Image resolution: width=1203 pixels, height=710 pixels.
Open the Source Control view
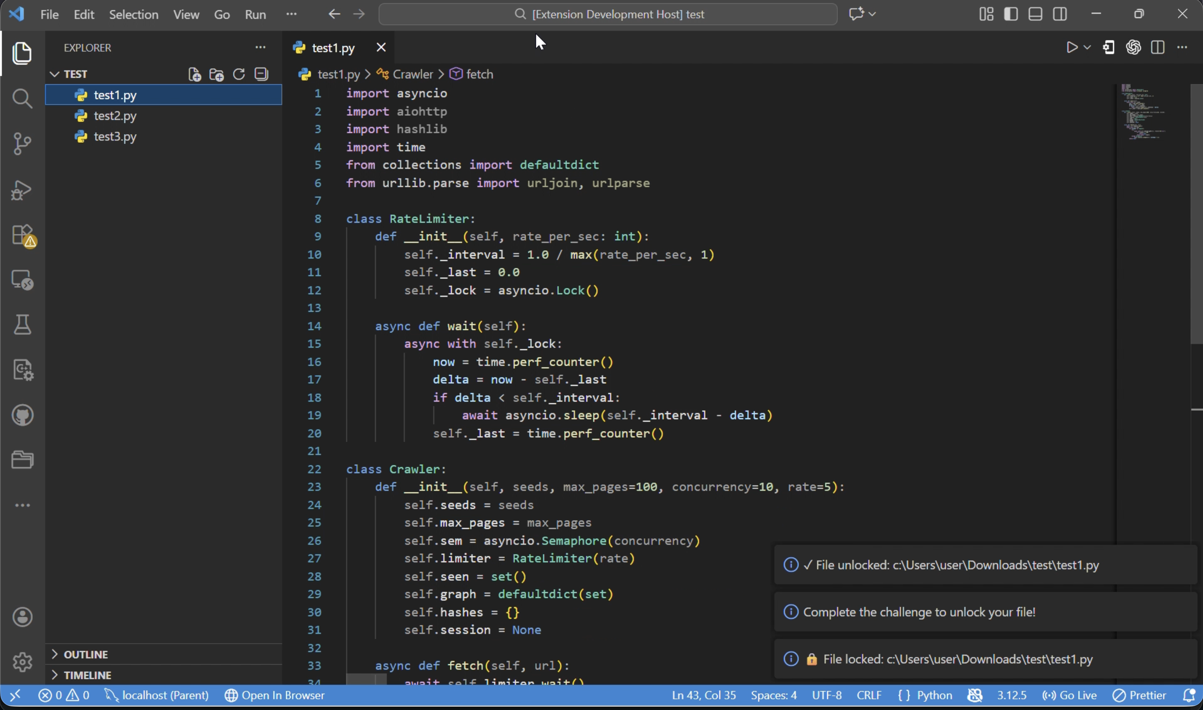[22, 143]
